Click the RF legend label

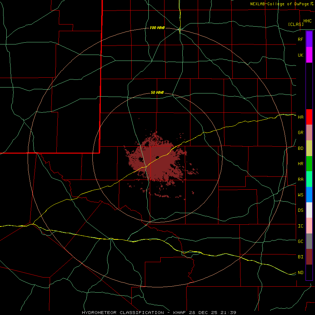click(301, 39)
